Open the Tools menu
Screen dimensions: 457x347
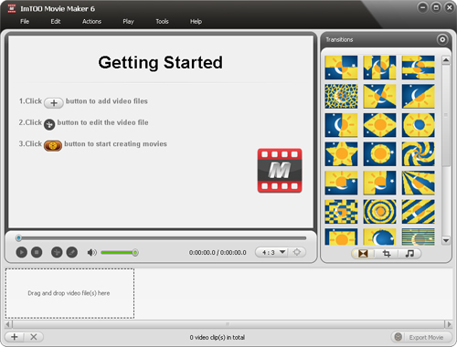click(162, 21)
